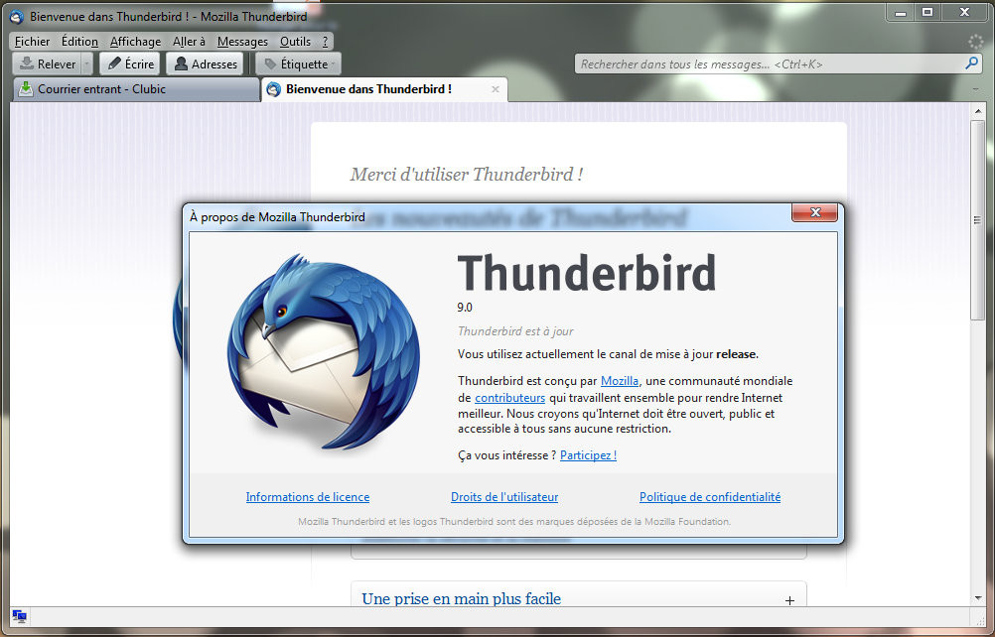
Task: Click the scroll down arrow of page scrollbar
Action: (977, 597)
